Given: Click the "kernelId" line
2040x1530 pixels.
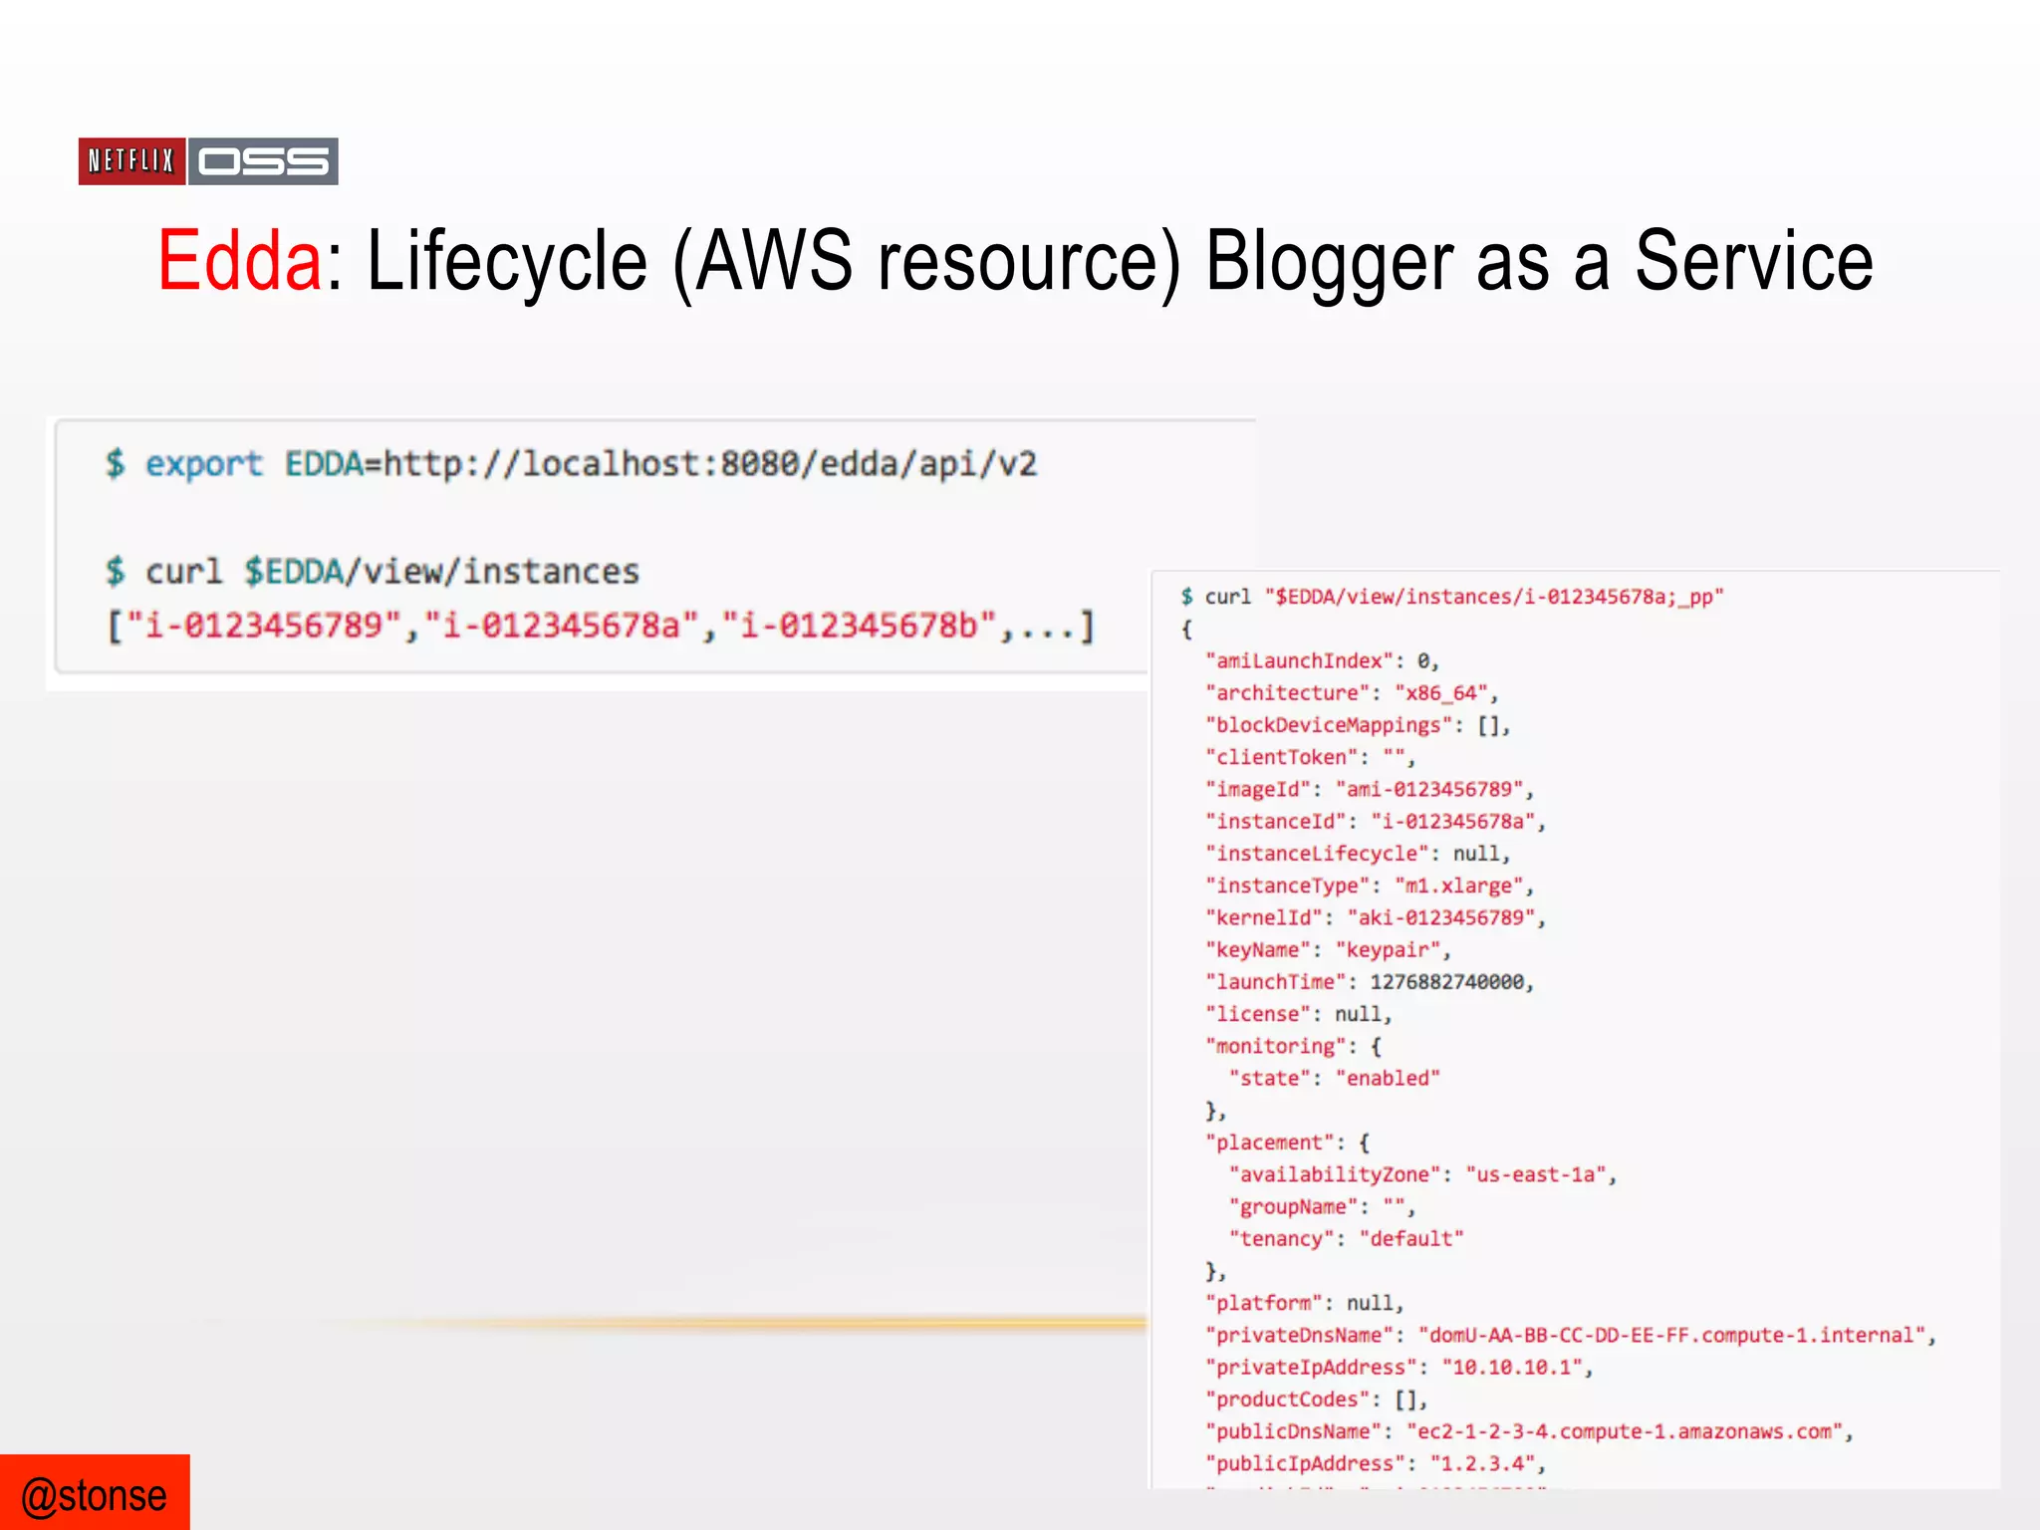Looking at the screenshot, I should coord(1376,917).
